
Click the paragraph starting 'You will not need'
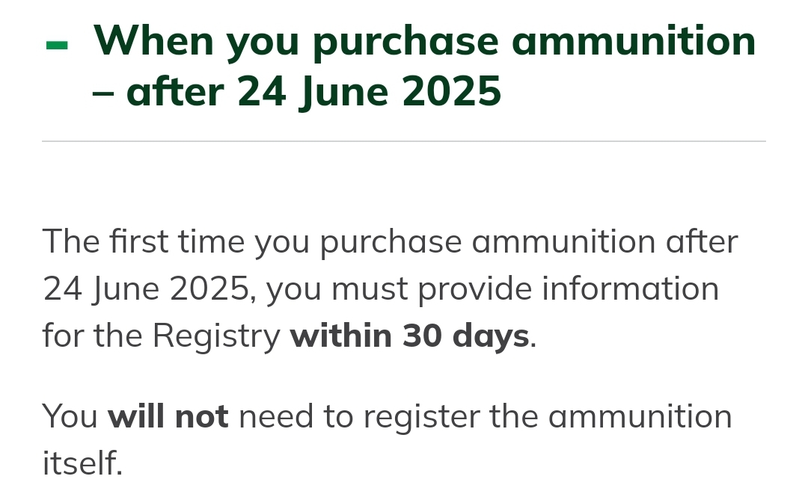tap(388, 439)
